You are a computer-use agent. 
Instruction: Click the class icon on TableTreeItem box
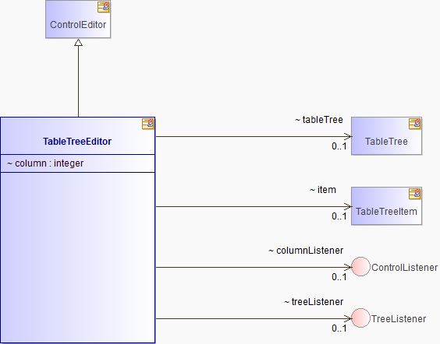point(415,194)
